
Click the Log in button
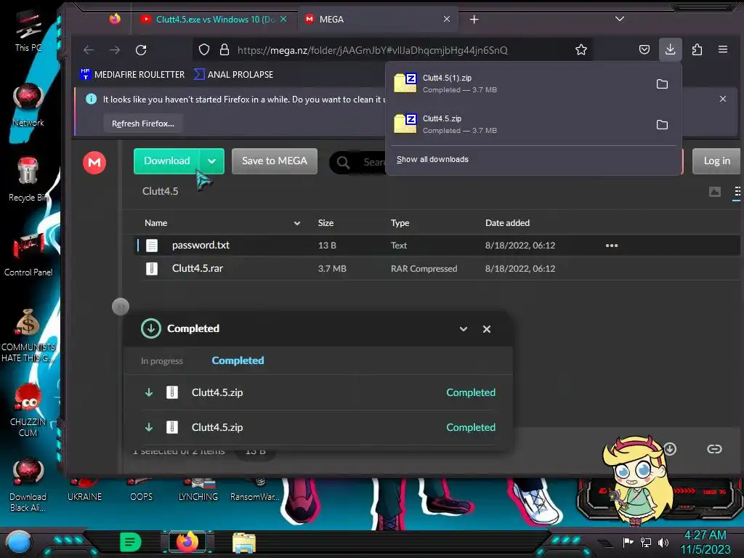tap(716, 161)
